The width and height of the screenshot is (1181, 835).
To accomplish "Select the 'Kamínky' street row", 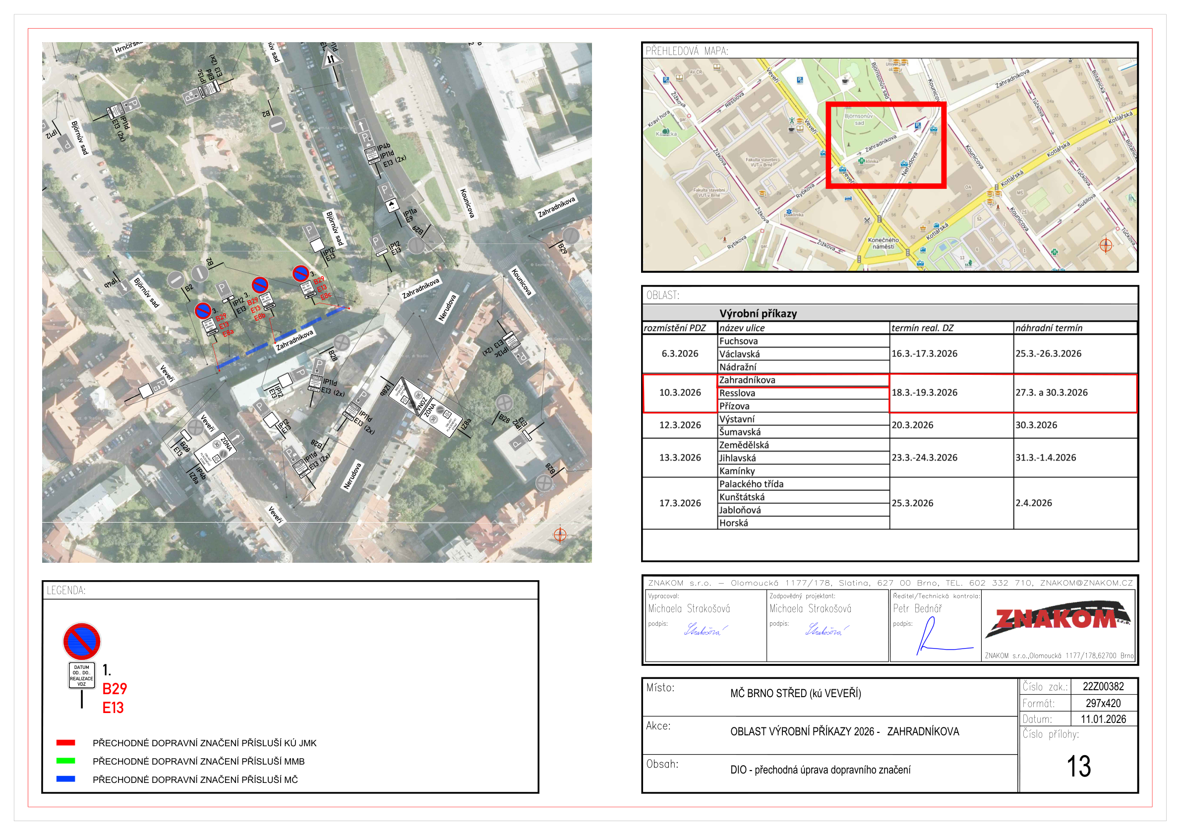I will (804, 471).
